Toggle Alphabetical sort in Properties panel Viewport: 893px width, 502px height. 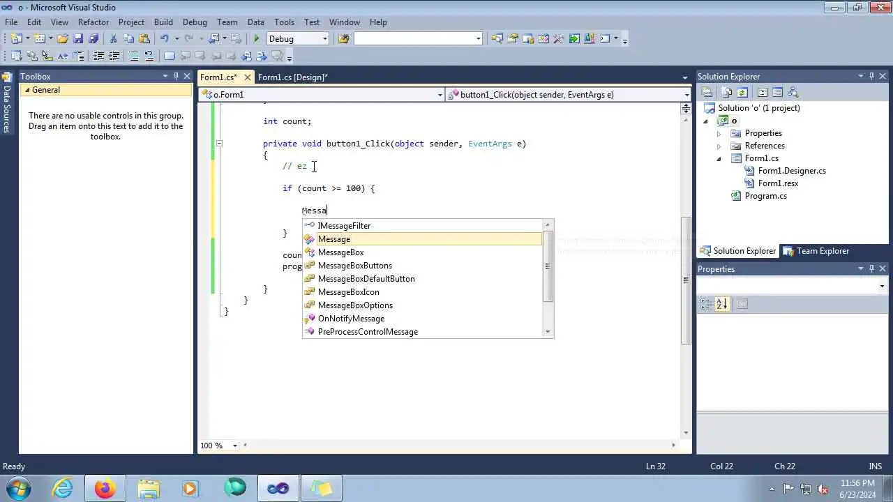pos(722,304)
